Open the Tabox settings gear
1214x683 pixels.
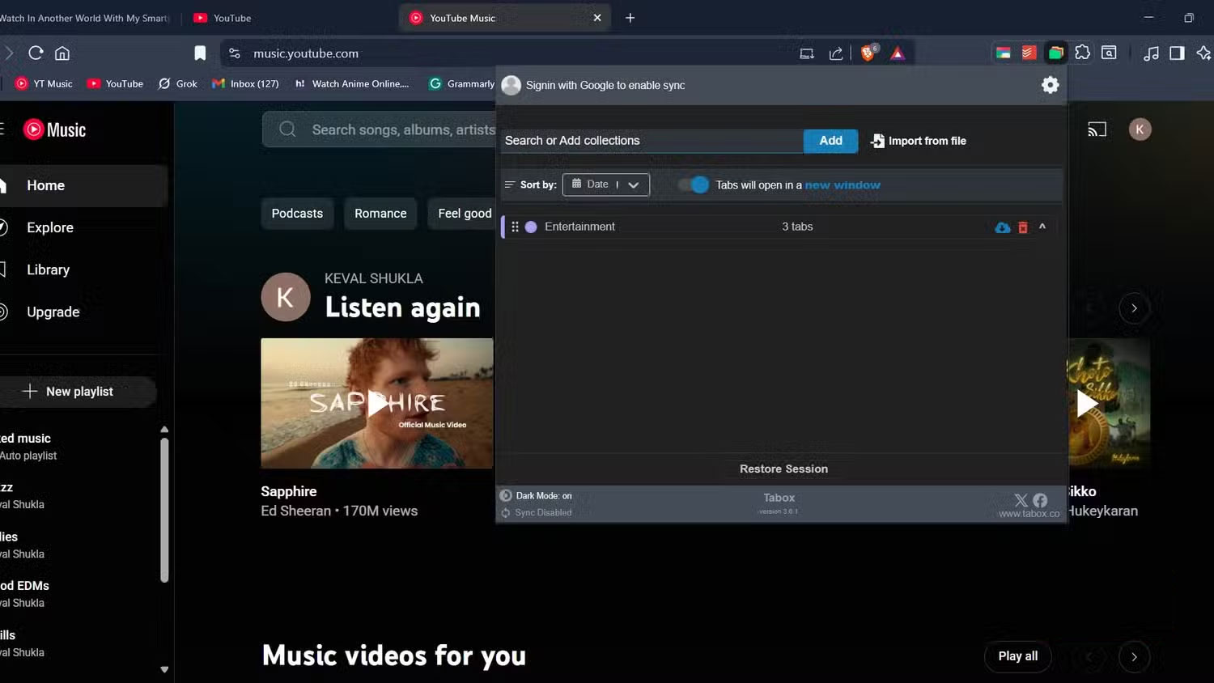tap(1050, 84)
